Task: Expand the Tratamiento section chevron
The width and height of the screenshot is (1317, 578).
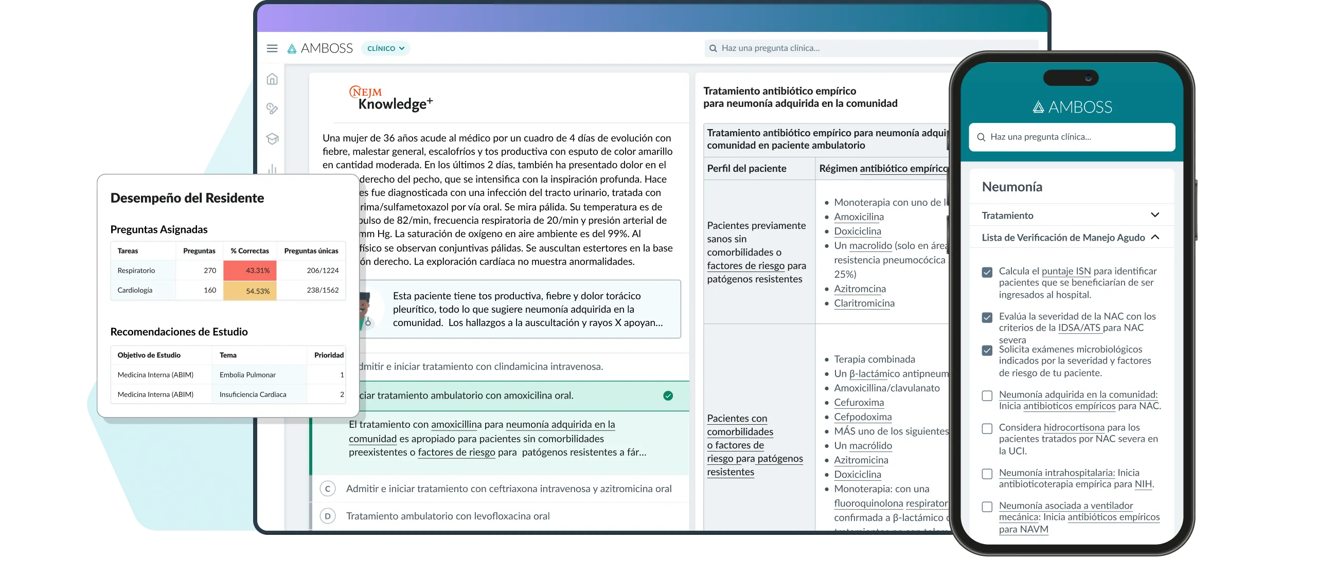Action: (1154, 215)
